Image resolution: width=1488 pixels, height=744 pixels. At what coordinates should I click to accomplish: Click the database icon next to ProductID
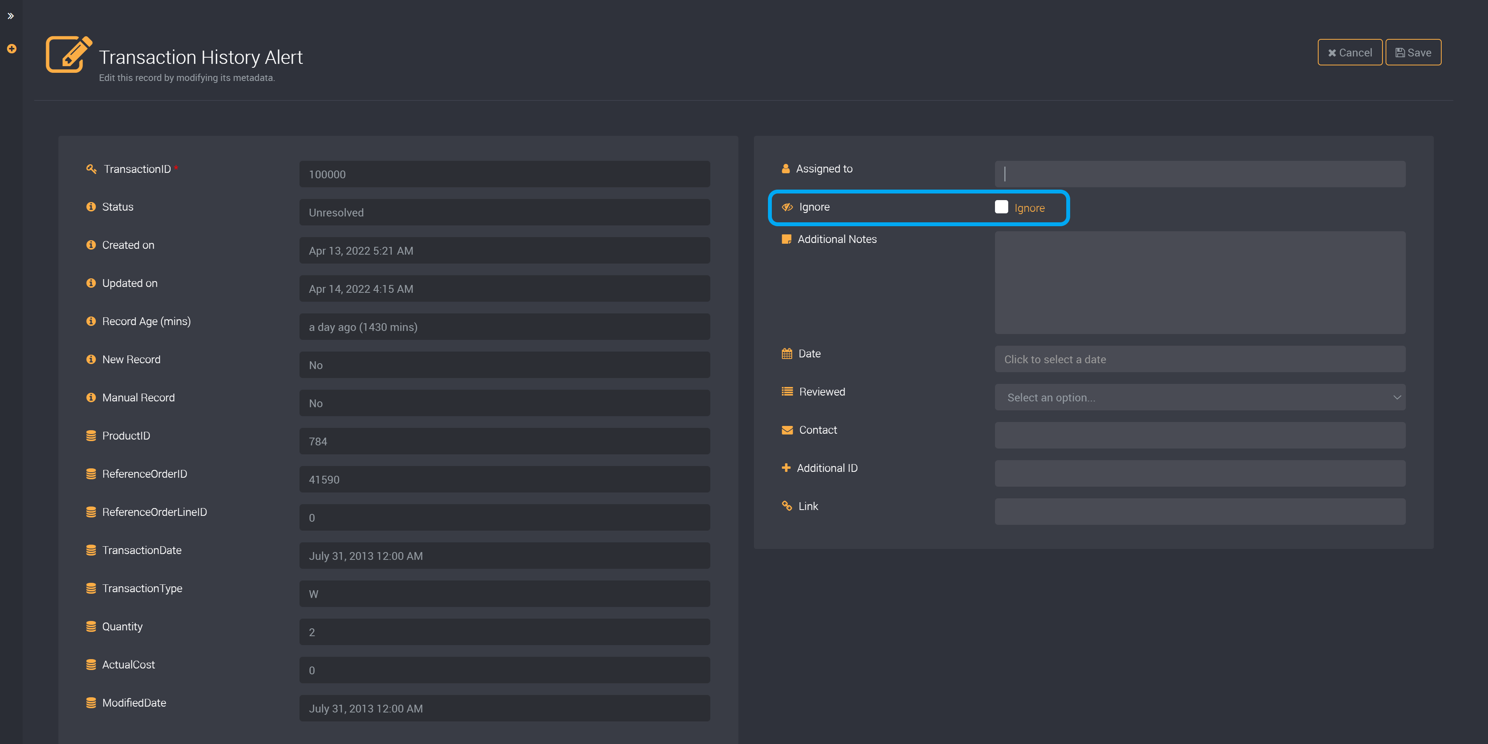tap(91, 436)
